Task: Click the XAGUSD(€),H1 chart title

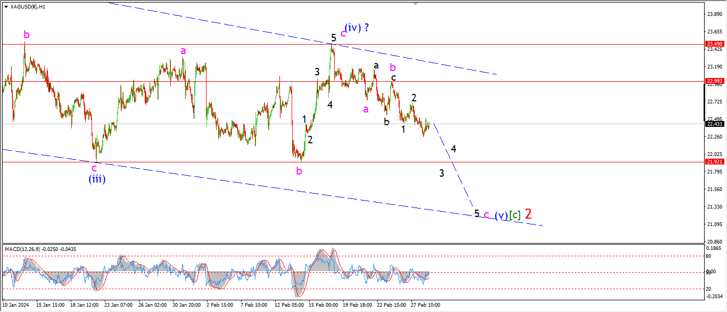Action: click(x=28, y=6)
